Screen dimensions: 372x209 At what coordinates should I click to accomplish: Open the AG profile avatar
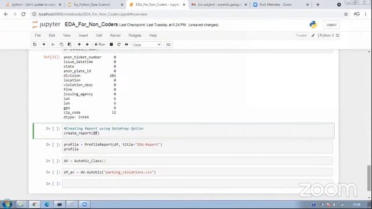(356, 14)
